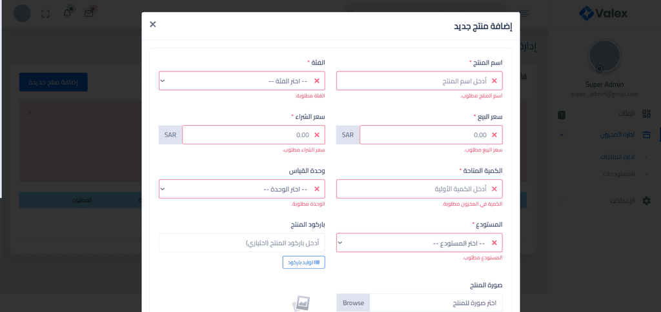
Task: Click the Valex logo
Action: tap(603, 13)
